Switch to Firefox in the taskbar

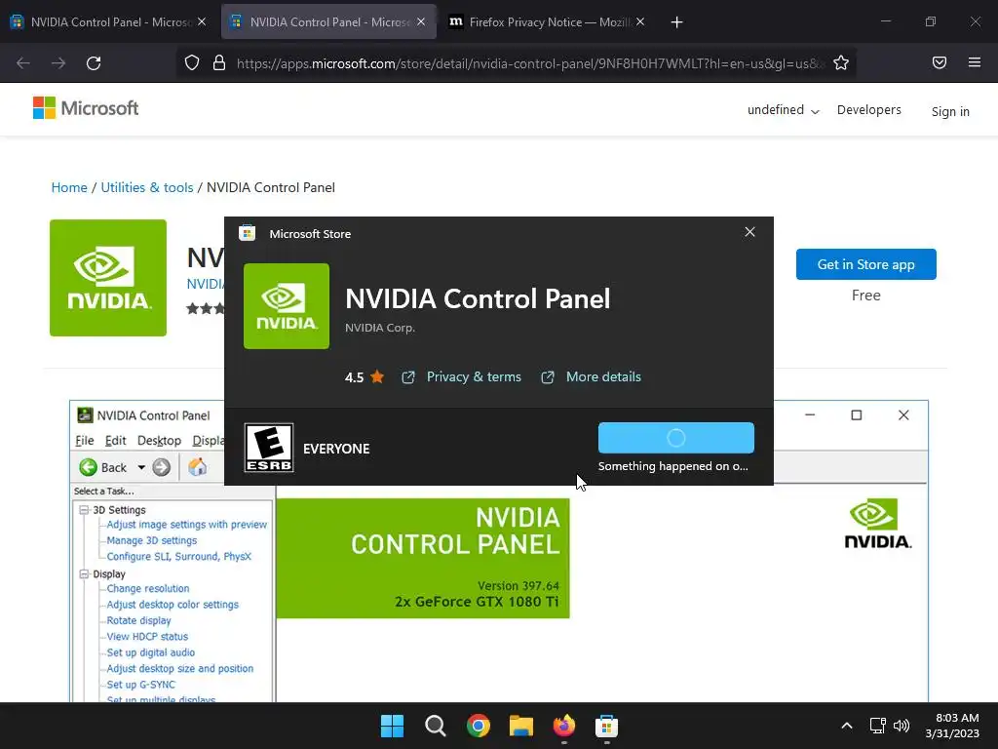(564, 726)
